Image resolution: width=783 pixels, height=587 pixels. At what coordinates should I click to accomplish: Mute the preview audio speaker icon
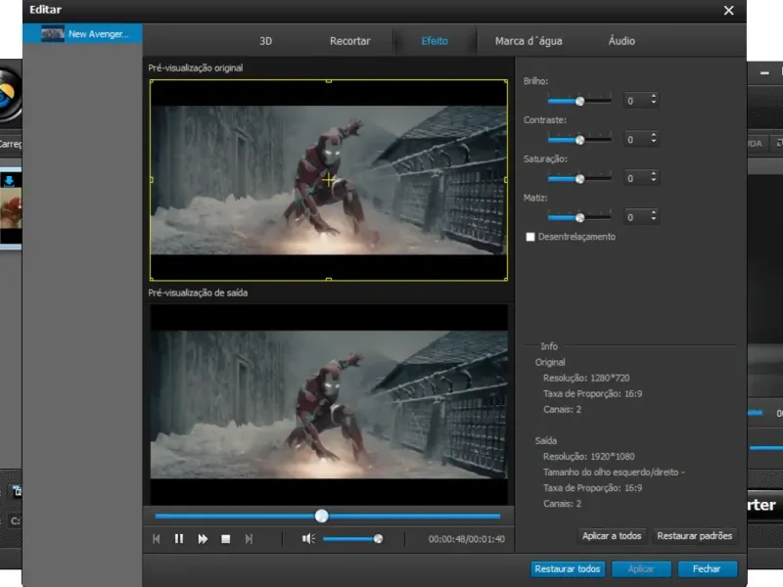(308, 539)
